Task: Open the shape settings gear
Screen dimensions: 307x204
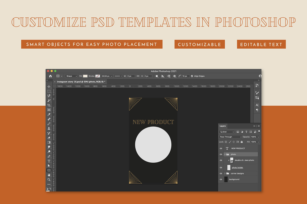Action: coord(175,76)
